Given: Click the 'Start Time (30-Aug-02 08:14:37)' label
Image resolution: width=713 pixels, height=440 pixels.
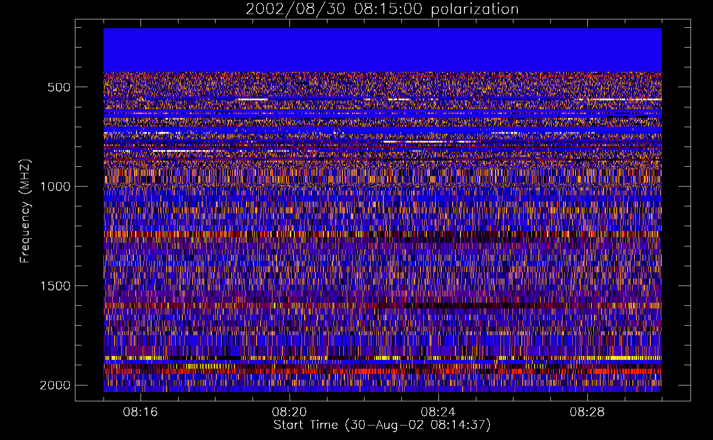Looking at the screenshot, I should click(x=382, y=425).
